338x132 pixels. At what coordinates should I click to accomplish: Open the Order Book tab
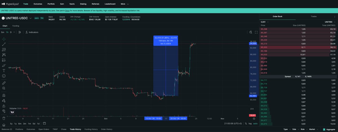point(277,17)
